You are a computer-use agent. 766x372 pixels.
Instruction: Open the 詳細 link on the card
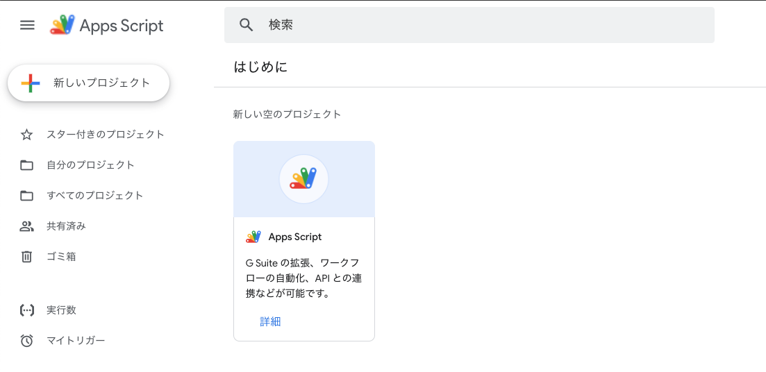270,321
